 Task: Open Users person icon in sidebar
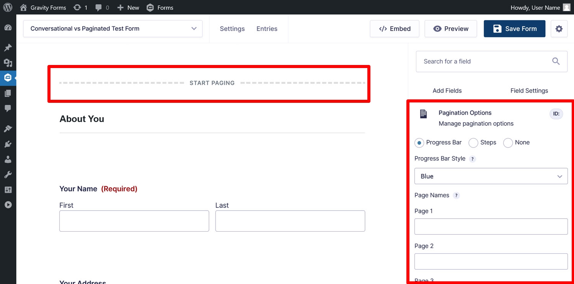[8, 159]
